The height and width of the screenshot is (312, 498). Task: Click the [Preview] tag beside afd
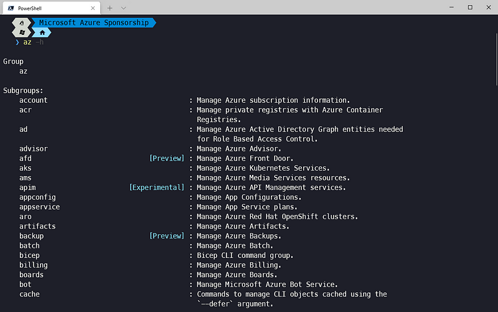point(167,158)
